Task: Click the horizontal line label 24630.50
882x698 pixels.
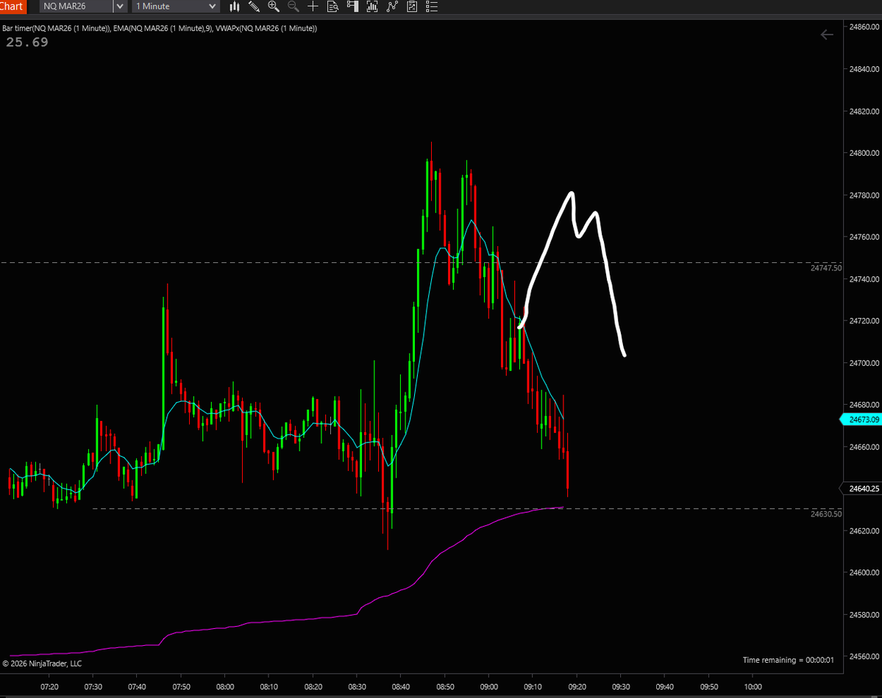Action: pyautogui.click(x=826, y=514)
